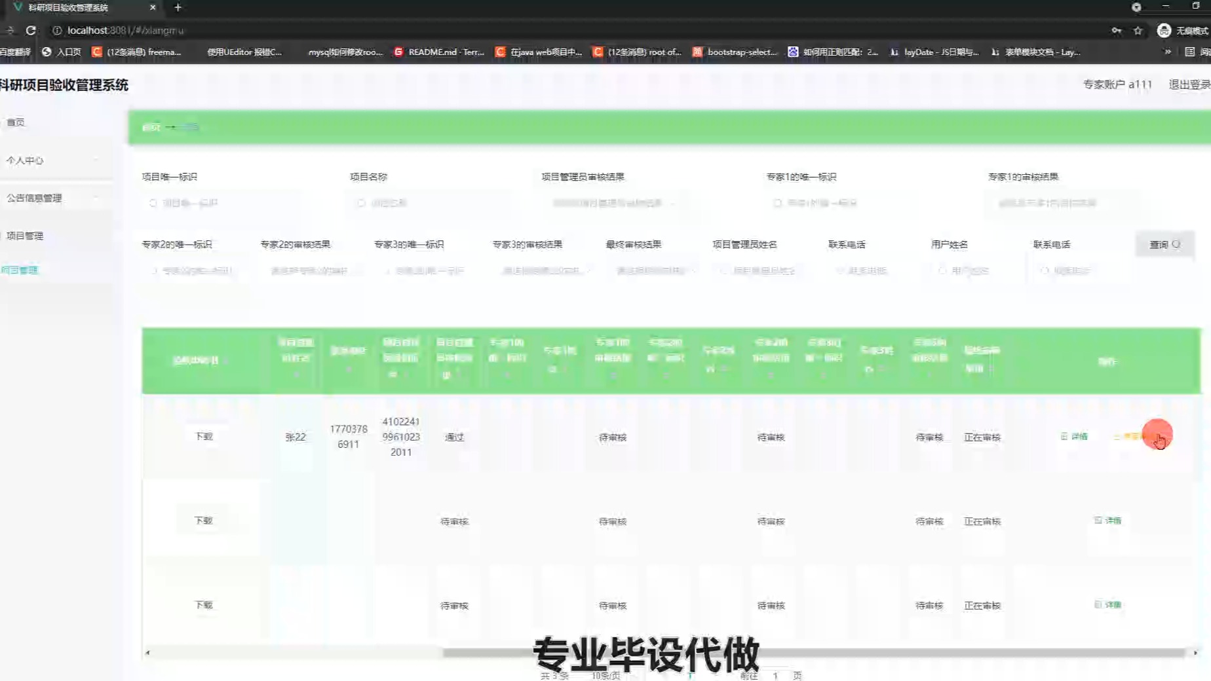The image size is (1211, 681).
Task: Sort by the first table header column
Action: tap(200, 361)
